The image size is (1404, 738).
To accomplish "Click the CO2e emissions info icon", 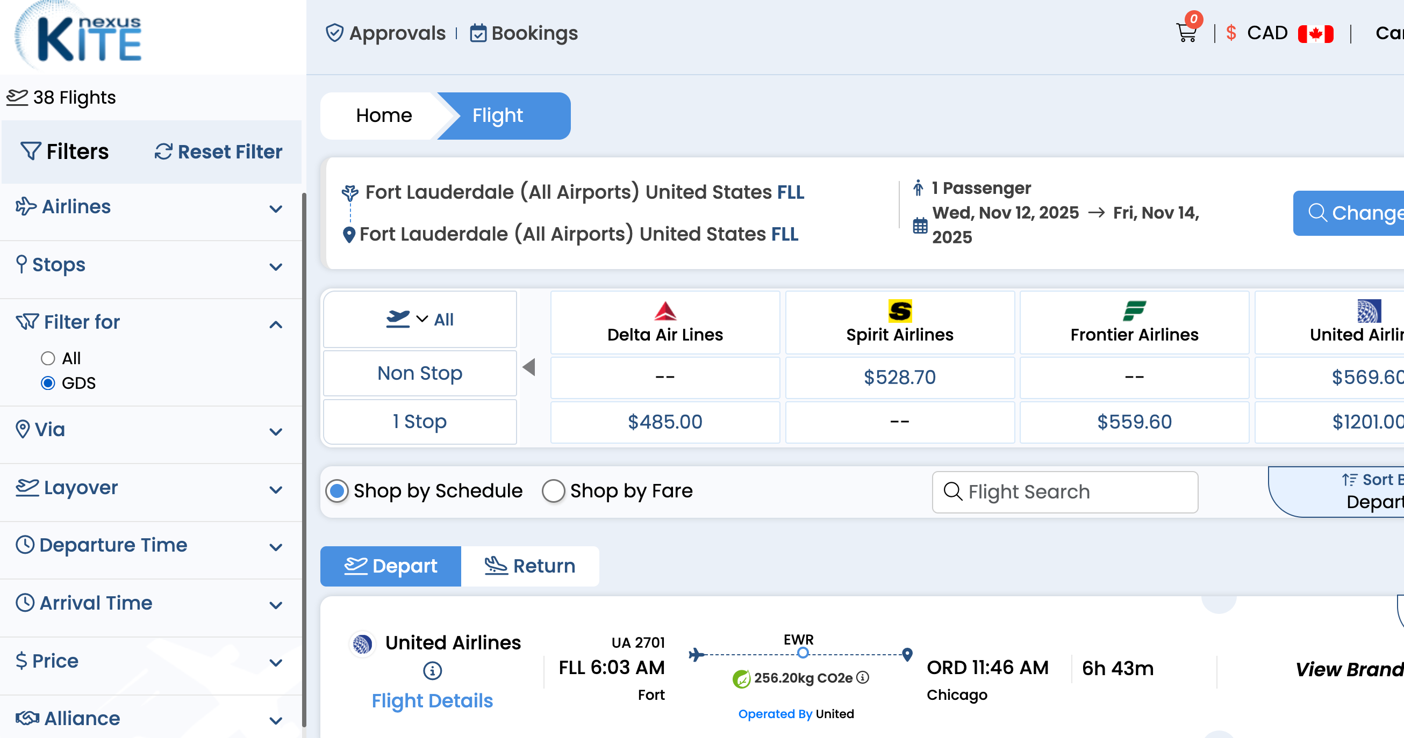I will [x=862, y=677].
